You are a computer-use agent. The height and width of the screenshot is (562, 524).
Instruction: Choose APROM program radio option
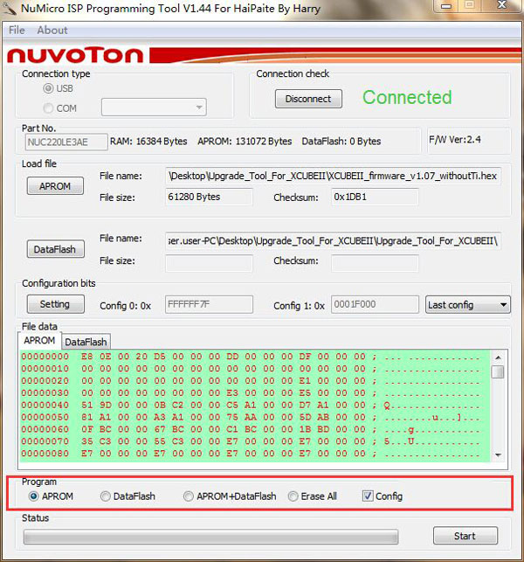tap(34, 496)
